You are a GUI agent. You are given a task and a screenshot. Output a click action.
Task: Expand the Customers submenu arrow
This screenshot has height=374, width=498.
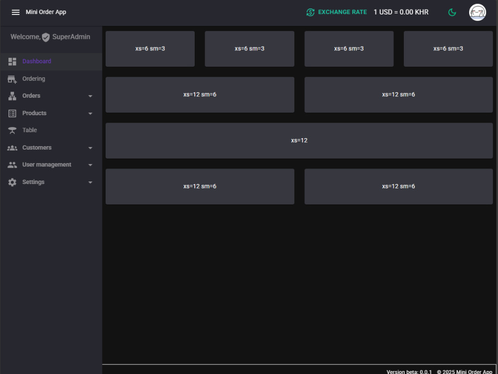click(90, 148)
